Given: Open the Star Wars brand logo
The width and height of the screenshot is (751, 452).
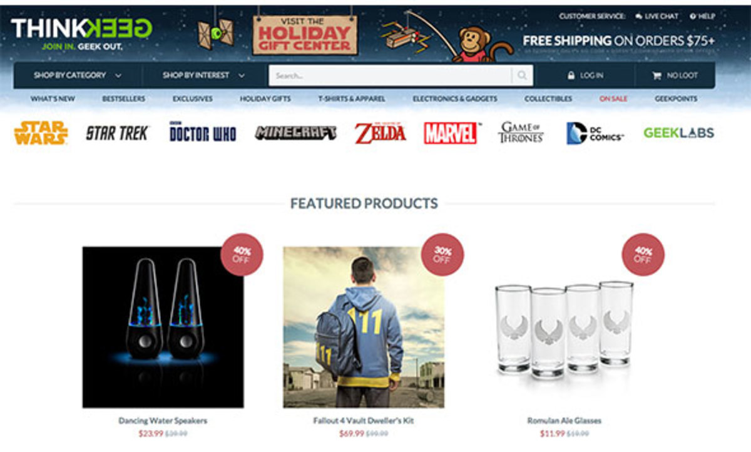Looking at the screenshot, I should pyautogui.click(x=41, y=133).
